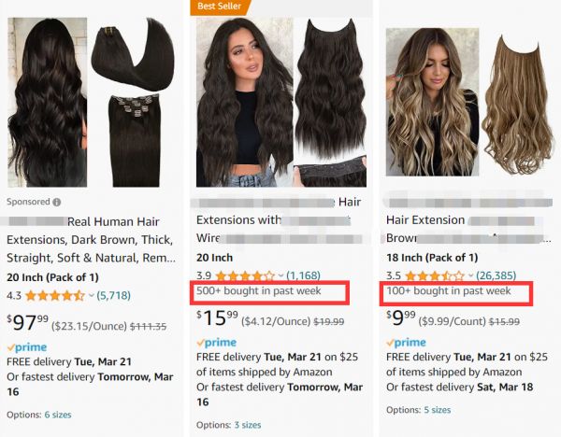Viewport: 561px width, 437px height.
Task: Expand rating breakdown chevron beside 1,168
Action: (280, 275)
